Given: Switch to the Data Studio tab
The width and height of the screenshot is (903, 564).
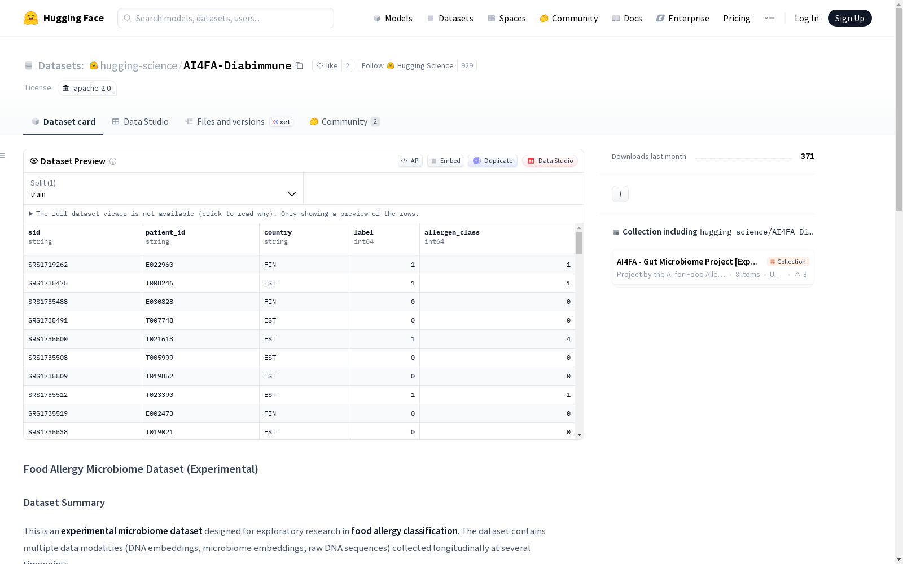Looking at the screenshot, I should tap(141, 122).
